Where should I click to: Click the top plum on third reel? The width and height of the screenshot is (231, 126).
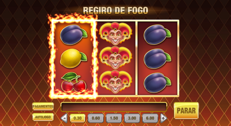(157, 35)
